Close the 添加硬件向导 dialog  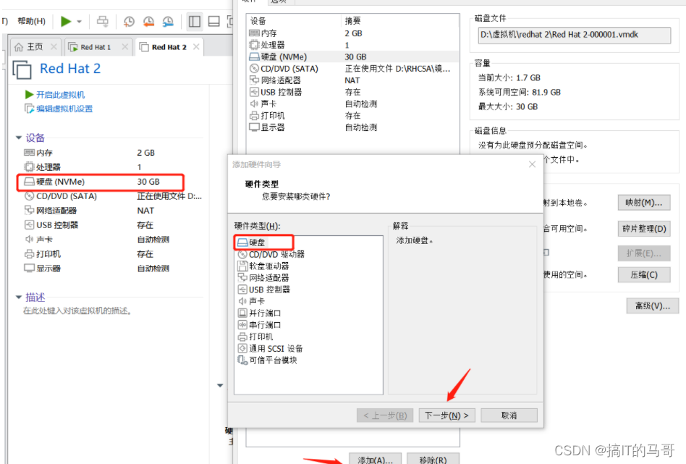[532, 164]
